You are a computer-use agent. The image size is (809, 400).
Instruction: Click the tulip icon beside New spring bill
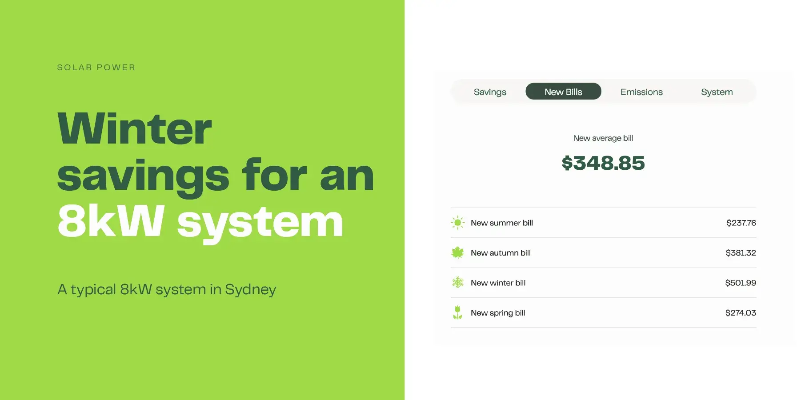(457, 312)
